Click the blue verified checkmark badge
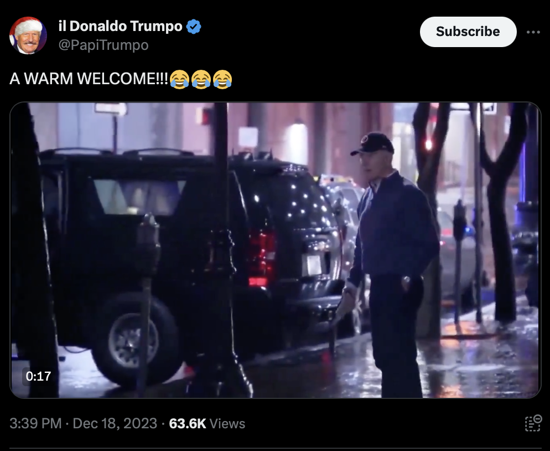This screenshot has width=550, height=451. pyautogui.click(x=194, y=27)
